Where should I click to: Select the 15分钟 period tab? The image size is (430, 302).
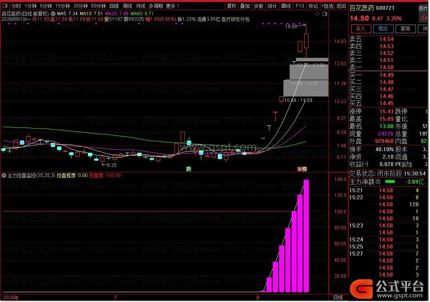click(x=62, y=6)
